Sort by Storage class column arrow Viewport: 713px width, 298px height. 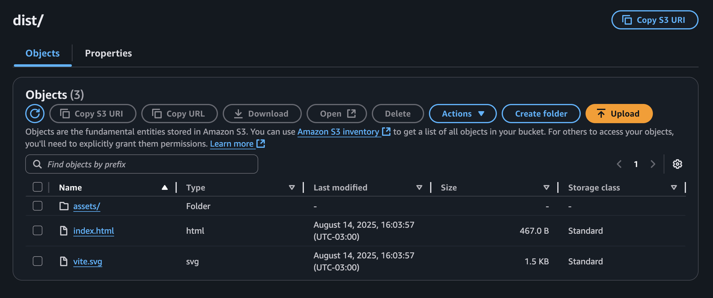tap(674, 187)
